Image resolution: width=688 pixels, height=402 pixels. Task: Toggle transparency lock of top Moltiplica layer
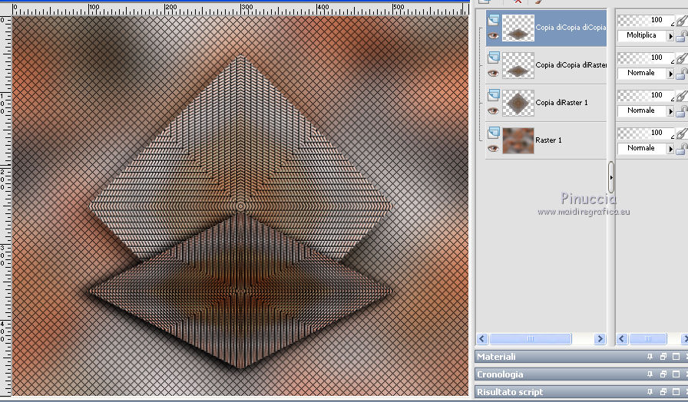[681, 36]
